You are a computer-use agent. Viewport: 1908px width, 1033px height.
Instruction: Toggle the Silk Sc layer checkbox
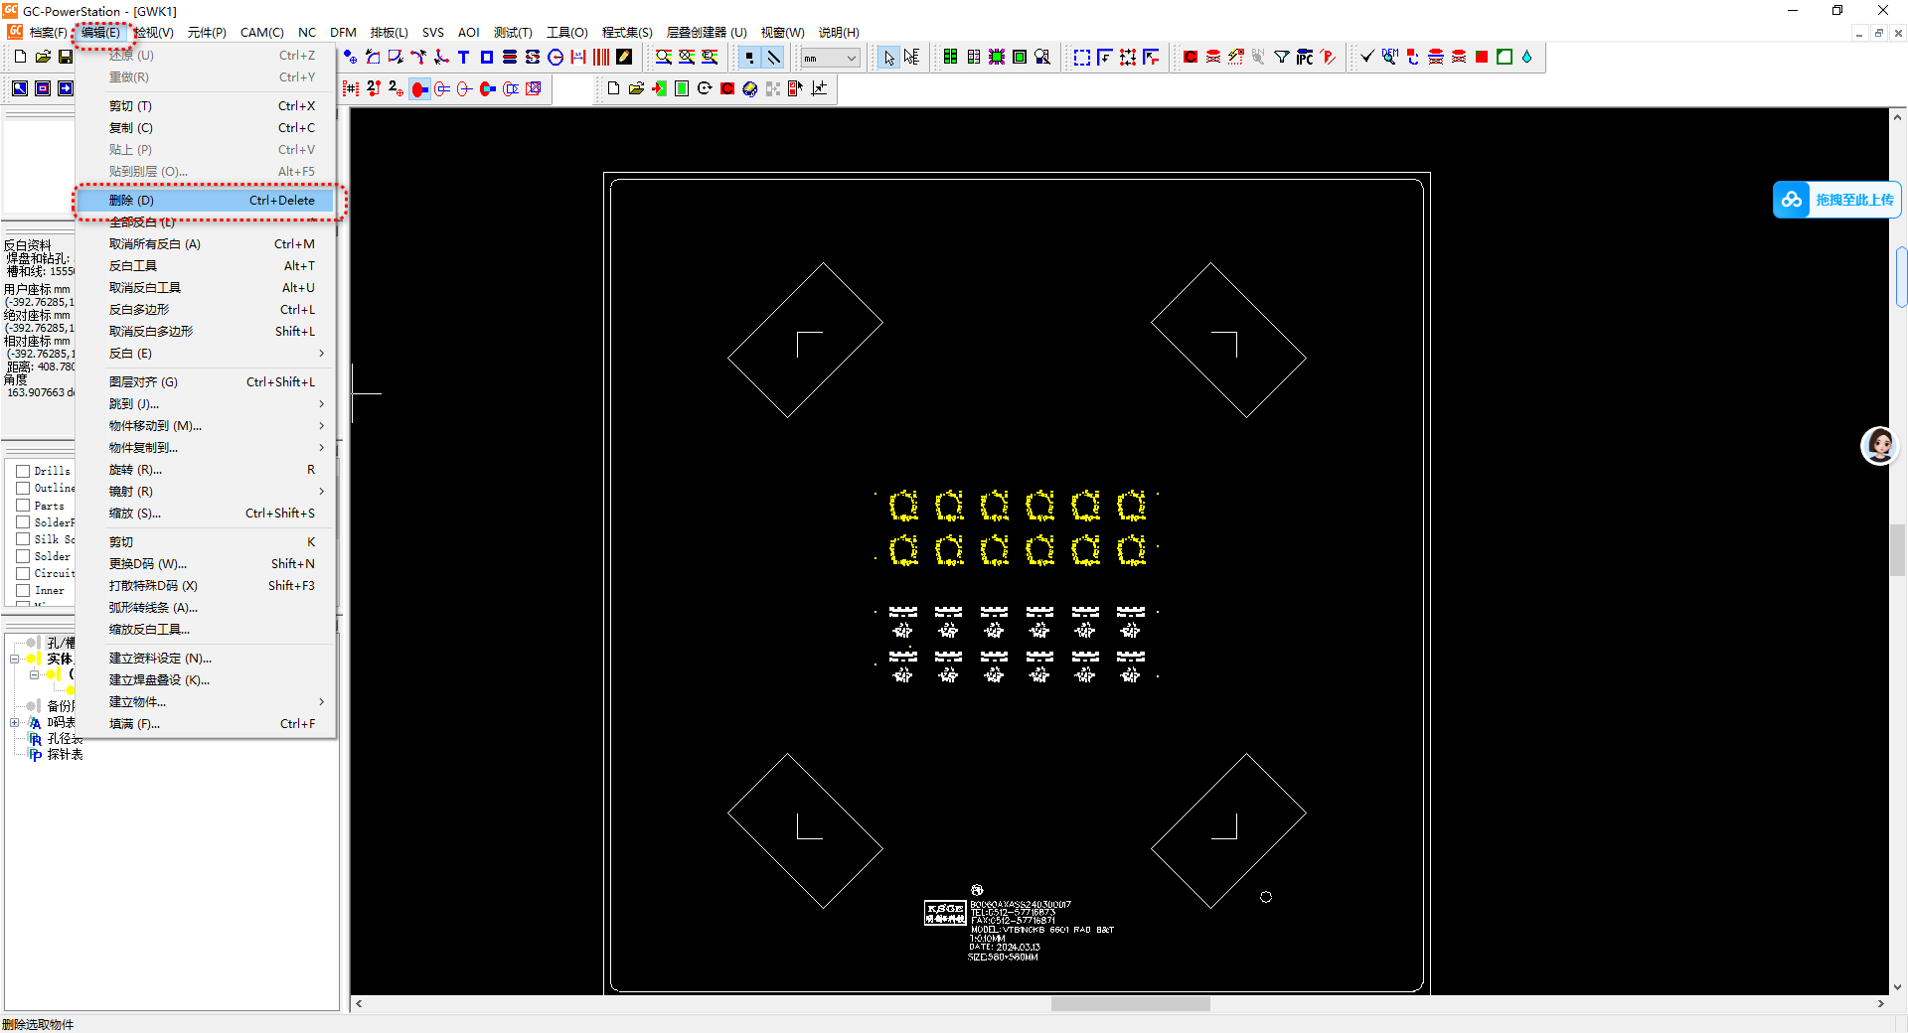pyautogui.click(x=23, y=539)
